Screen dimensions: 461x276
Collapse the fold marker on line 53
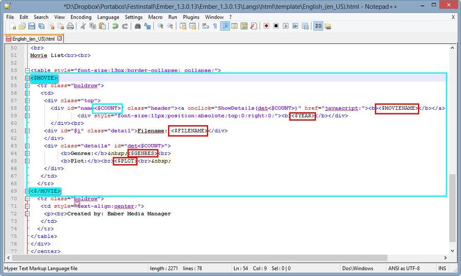click(27, 70)
